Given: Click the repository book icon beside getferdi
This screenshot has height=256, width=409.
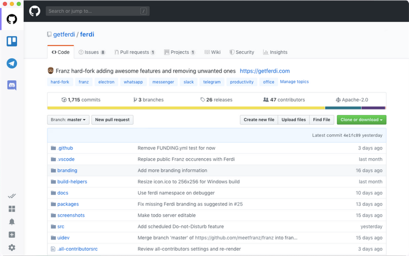Looking at the screenshot, I should coord(49,34).
